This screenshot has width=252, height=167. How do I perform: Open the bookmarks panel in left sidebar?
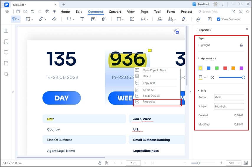click(6, 42)
